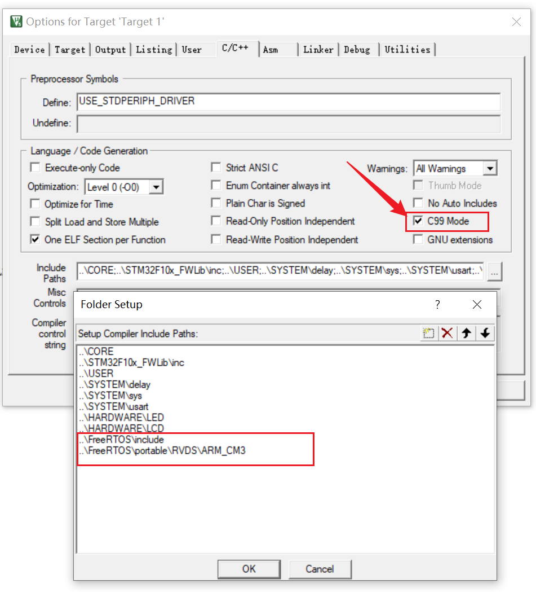Select the ..\FreeRTOS\include path entry

pos(122,439)
